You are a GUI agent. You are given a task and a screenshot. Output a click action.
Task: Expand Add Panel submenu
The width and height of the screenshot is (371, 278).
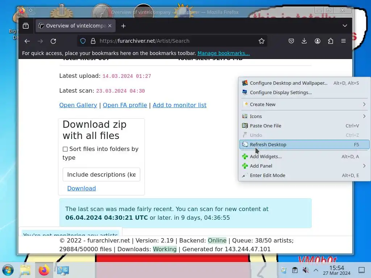[x=304, y=166]
